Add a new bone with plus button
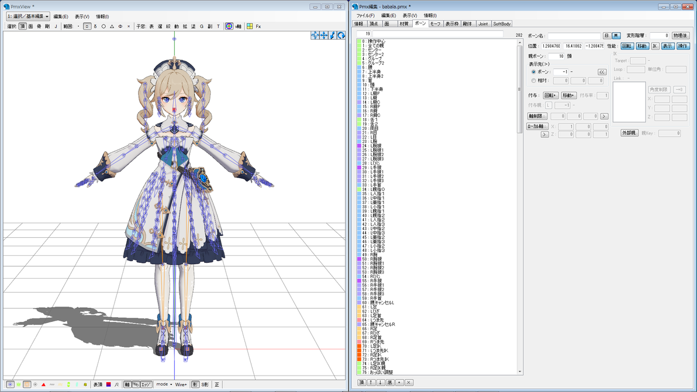 point(399,383)
